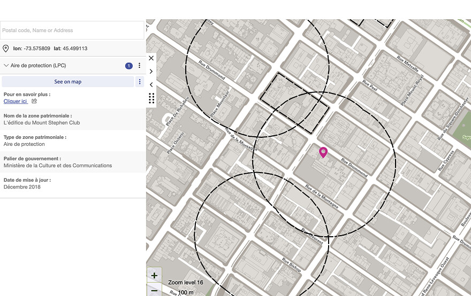Viewport: 471px width, 296px height.
Task: Click the lon/lat coordinates text
Action: 50,49
